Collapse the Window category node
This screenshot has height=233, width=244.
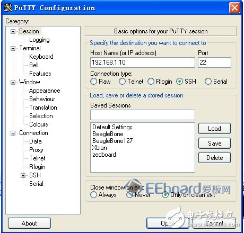point(13,82)
